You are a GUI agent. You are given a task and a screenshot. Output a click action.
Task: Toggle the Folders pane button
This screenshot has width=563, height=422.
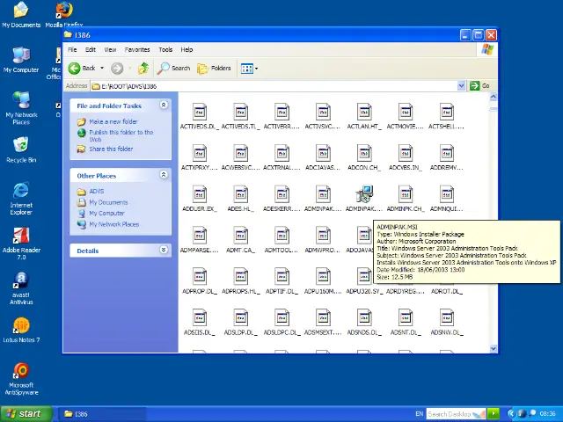[214, 68]
